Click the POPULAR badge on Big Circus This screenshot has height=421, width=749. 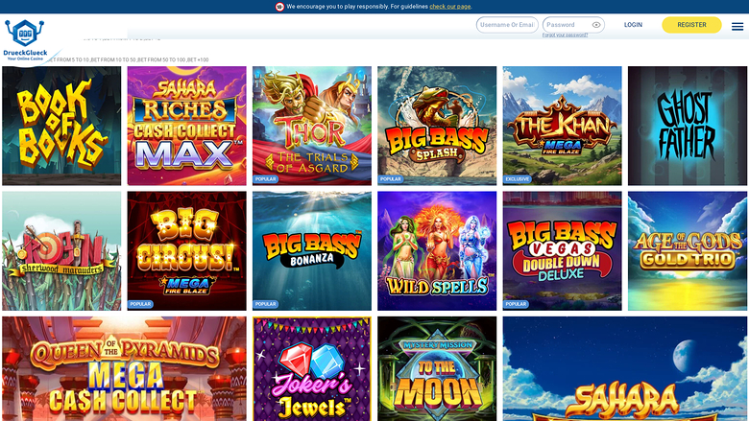pos(140,304)
